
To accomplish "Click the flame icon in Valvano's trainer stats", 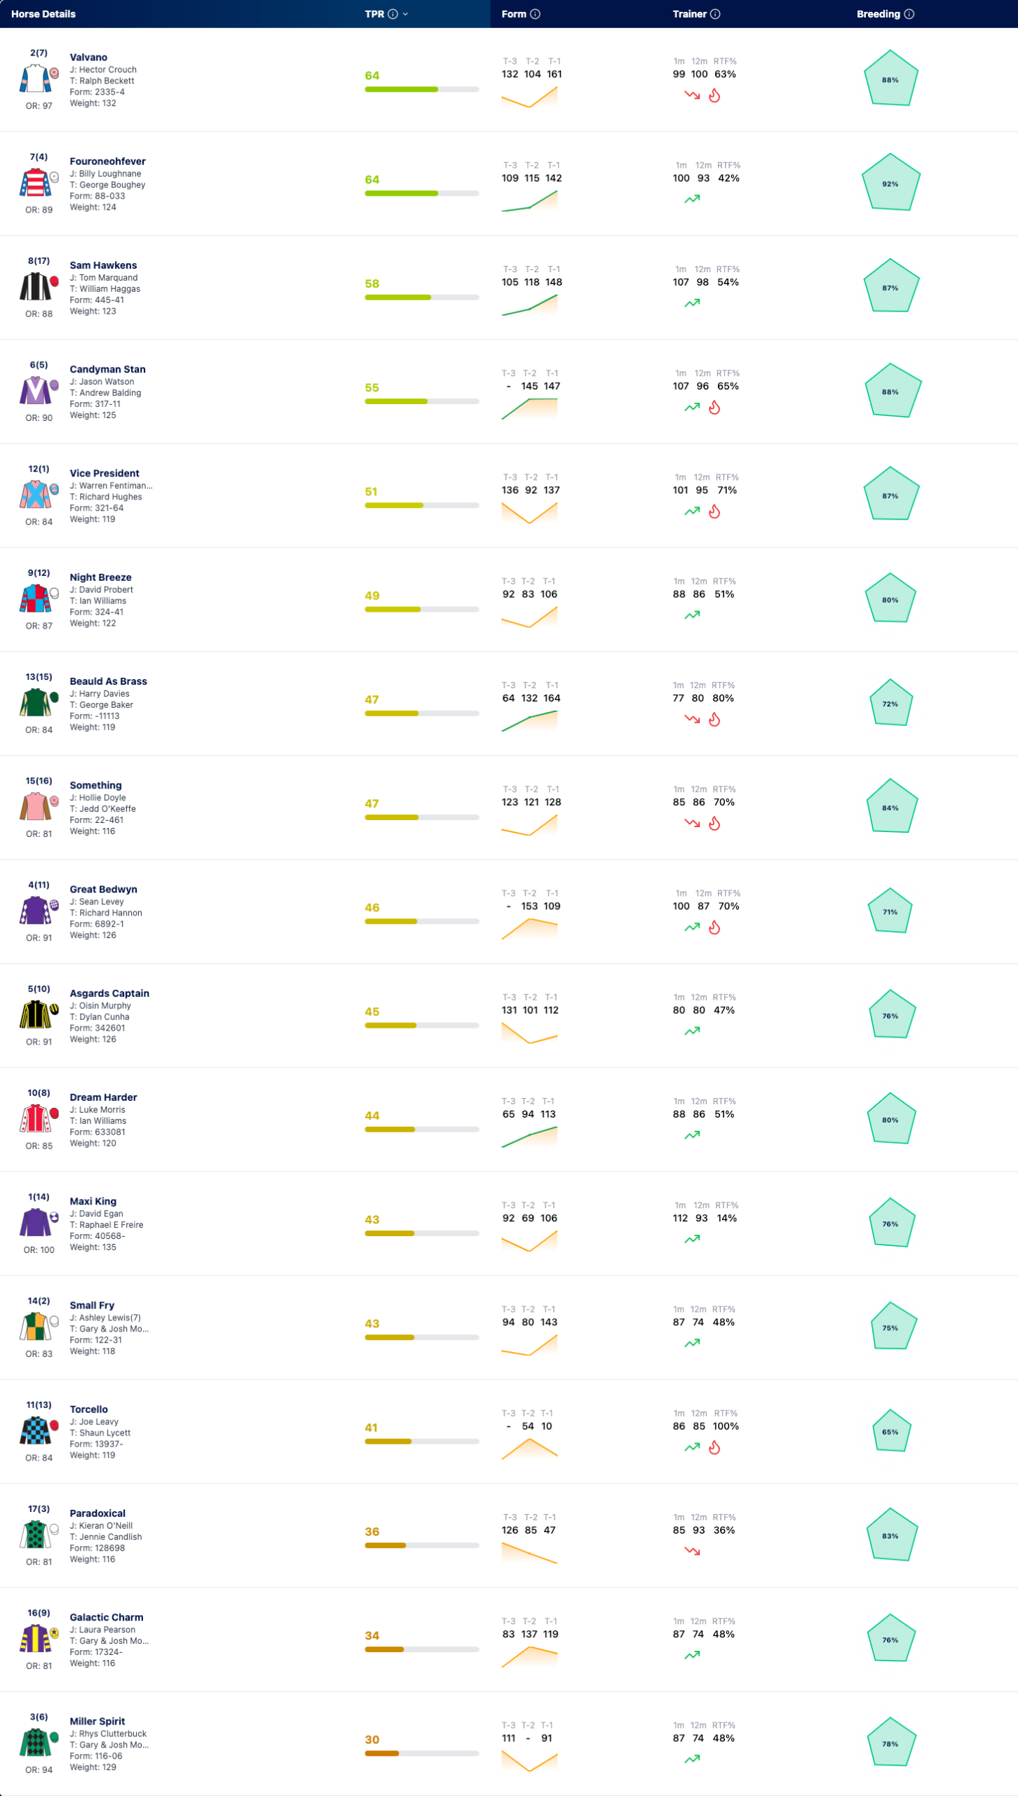I will coord(714,95).
